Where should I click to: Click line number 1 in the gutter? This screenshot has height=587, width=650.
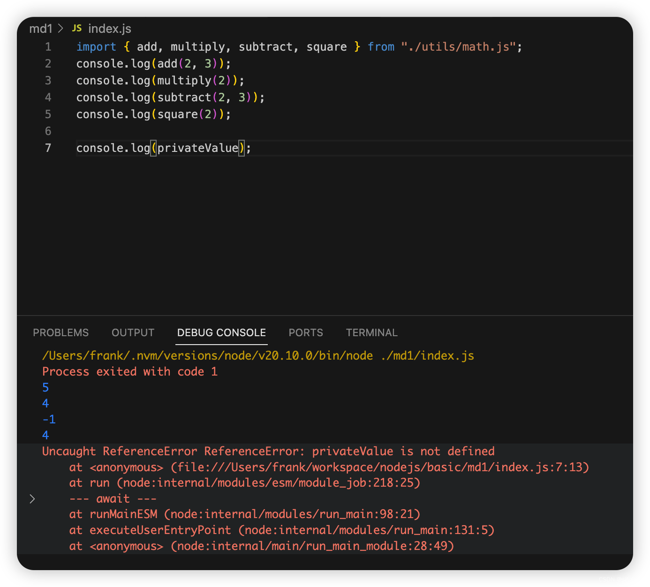[48, 47]
